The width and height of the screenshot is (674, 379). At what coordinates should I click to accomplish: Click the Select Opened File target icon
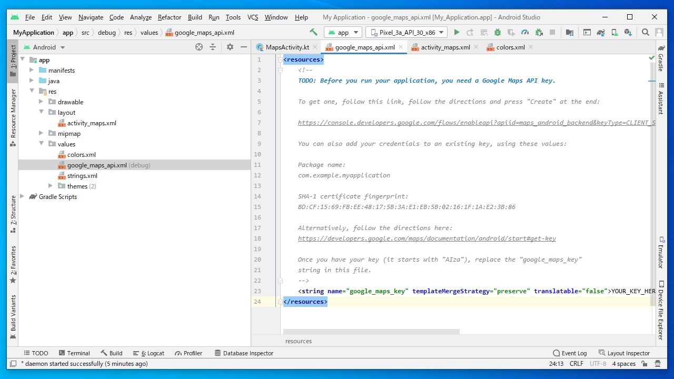199,47
